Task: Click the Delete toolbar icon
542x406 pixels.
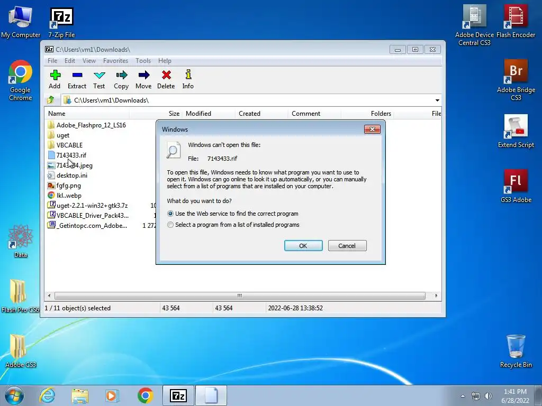Action: 166,79
